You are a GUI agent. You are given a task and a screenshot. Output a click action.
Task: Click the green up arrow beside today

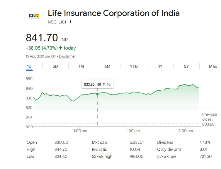click(x=61, y=48)
